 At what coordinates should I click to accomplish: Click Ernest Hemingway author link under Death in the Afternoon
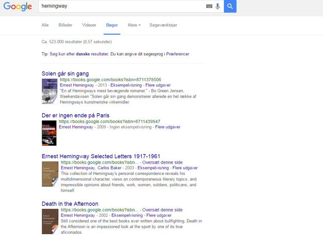pos(78,215)
